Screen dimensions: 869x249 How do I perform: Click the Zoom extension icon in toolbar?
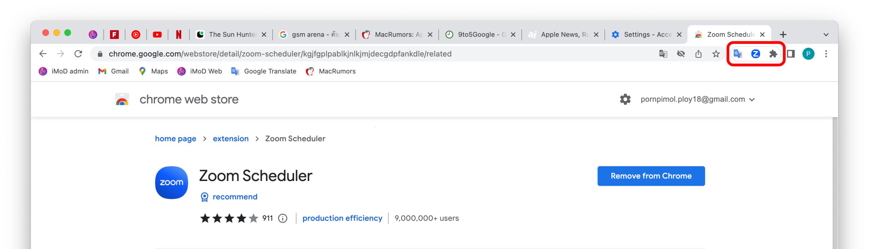click(755, 54)
